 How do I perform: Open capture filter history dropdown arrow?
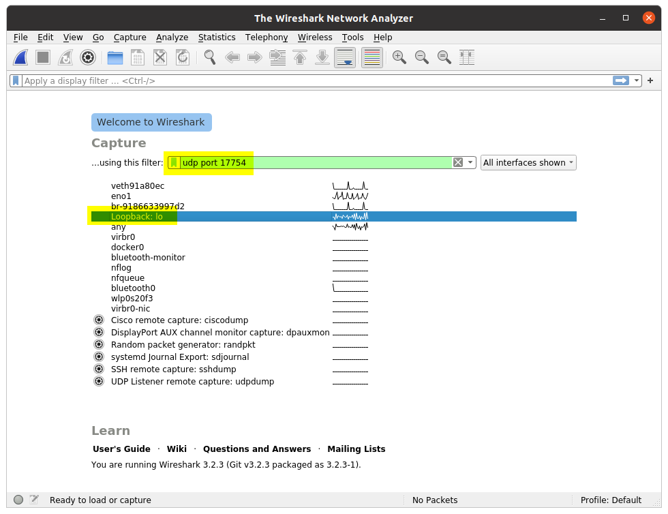click(x=470, y=162)
